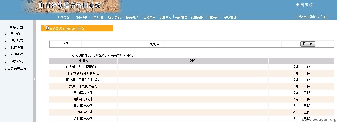Delete the 山西省进驻上海建筑企业 row

307,67
